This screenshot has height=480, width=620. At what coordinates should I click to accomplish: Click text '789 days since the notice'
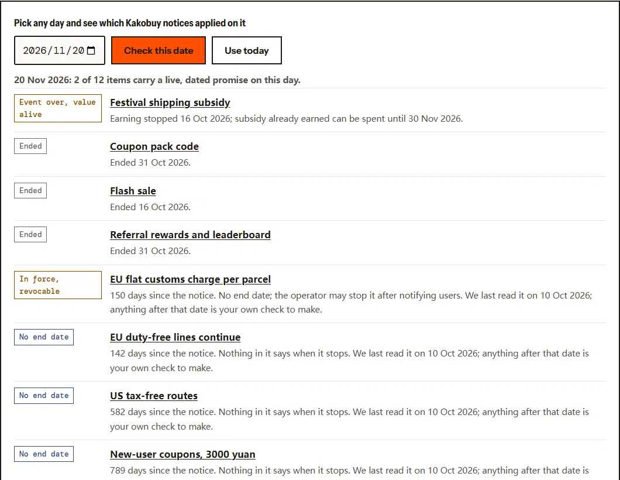pyautogui.click(x=164, y=471)
